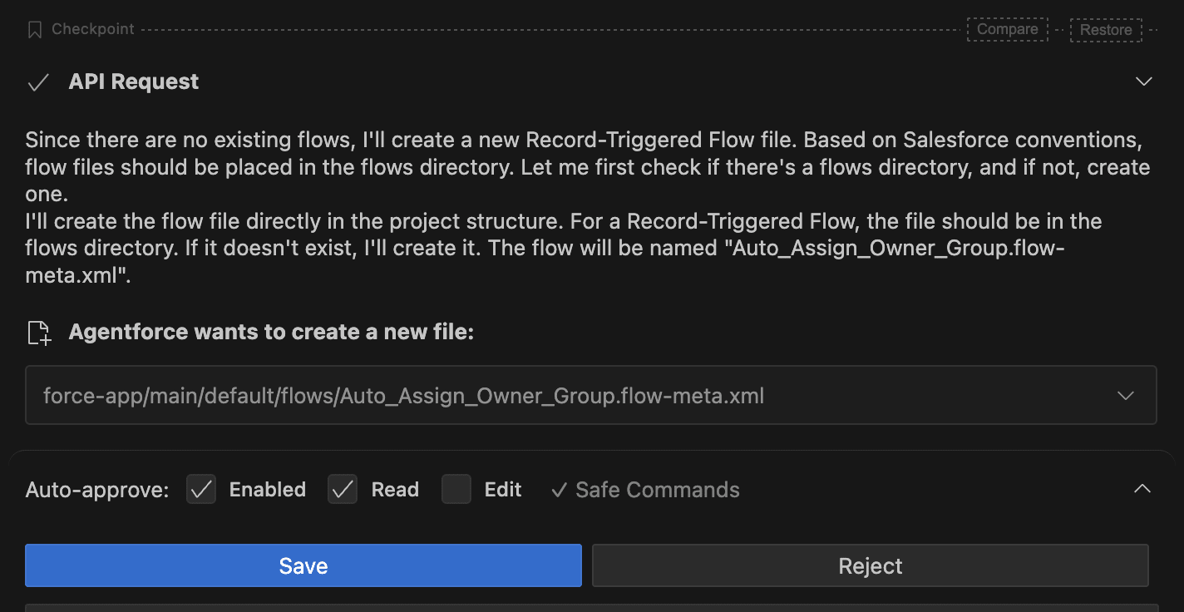Click the new file icon beside Agentforce
Viewport: 1184px width, 612px height.
pyautogui.click(x=39, y=333)
